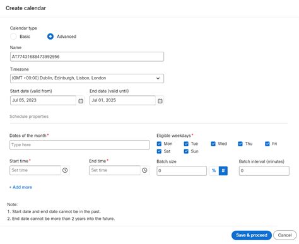Select the Basic calendar type radio button
299x244 pixels.
13,37
